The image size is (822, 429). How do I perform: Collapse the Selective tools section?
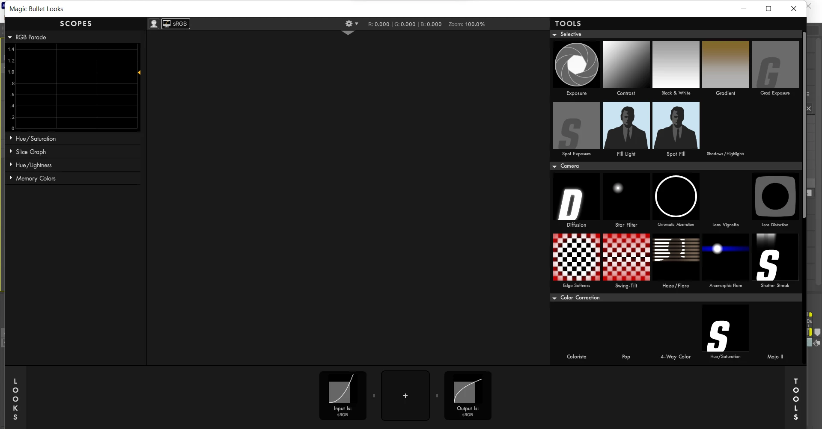click(x=555, y=34)
